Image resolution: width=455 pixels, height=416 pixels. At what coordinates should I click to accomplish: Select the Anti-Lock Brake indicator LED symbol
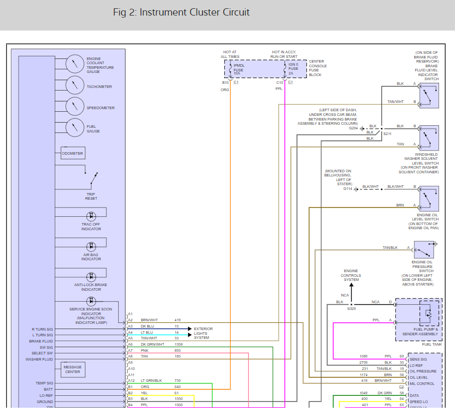click(x=91, y=277)
